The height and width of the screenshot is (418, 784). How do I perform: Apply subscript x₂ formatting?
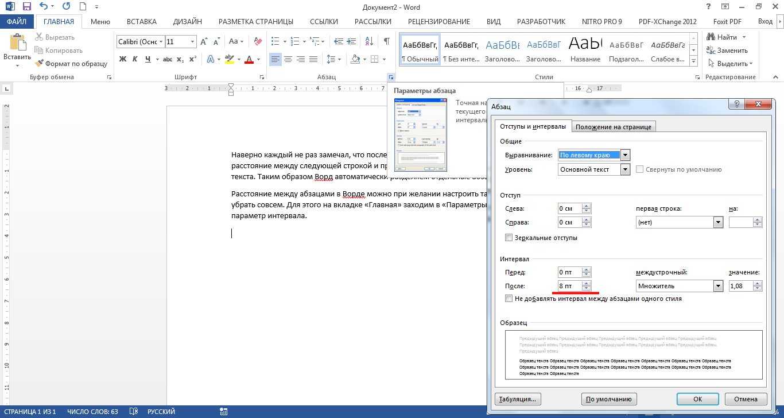tap(180, 59)
